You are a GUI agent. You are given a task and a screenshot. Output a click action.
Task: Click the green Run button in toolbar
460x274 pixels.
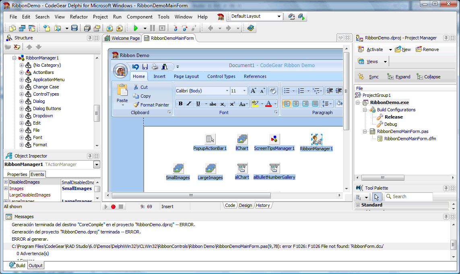coord(136,28)
